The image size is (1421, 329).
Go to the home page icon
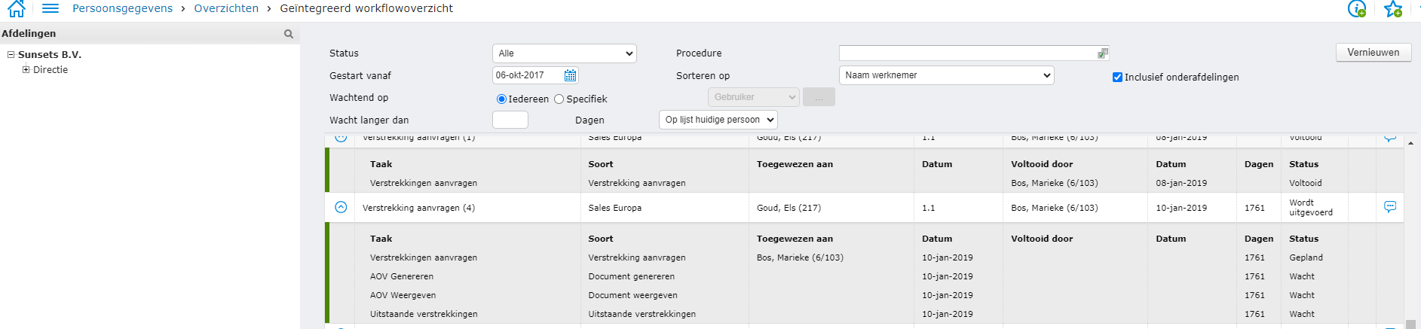point(16,8)
